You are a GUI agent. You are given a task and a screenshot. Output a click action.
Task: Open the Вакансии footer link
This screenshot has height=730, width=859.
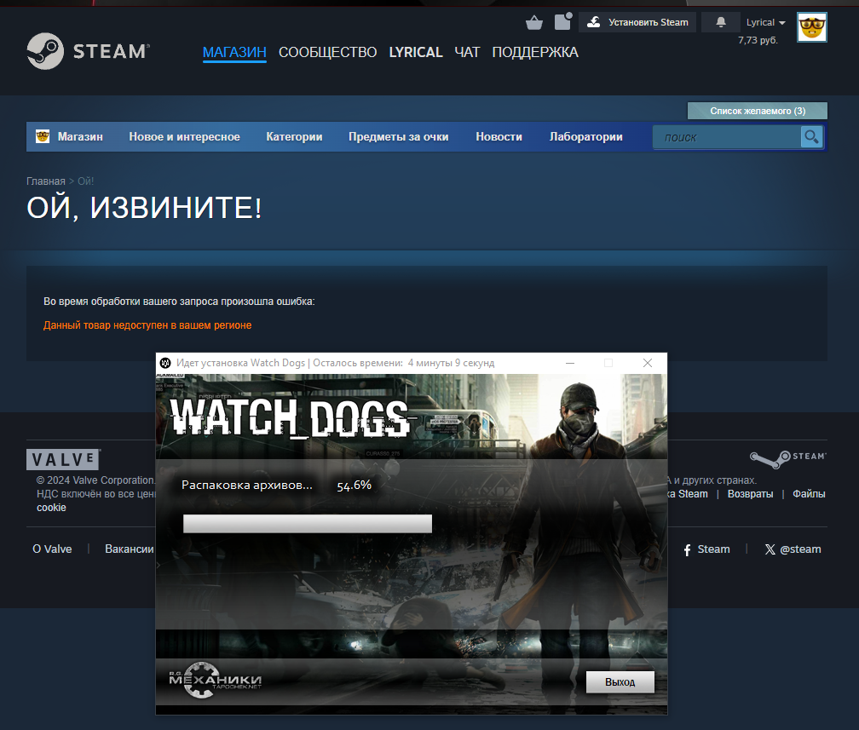[130, 549]
